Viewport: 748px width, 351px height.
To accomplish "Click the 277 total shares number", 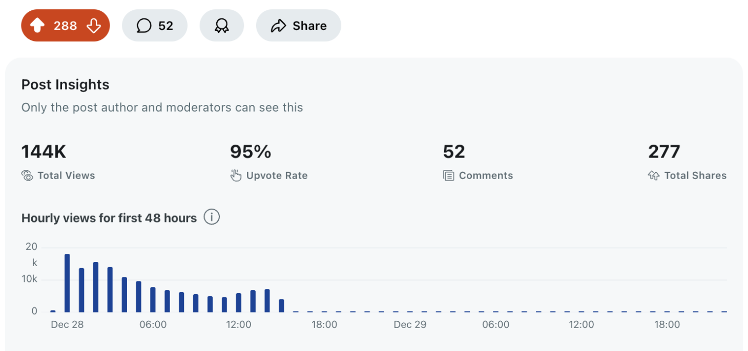I will pos(664,152).
